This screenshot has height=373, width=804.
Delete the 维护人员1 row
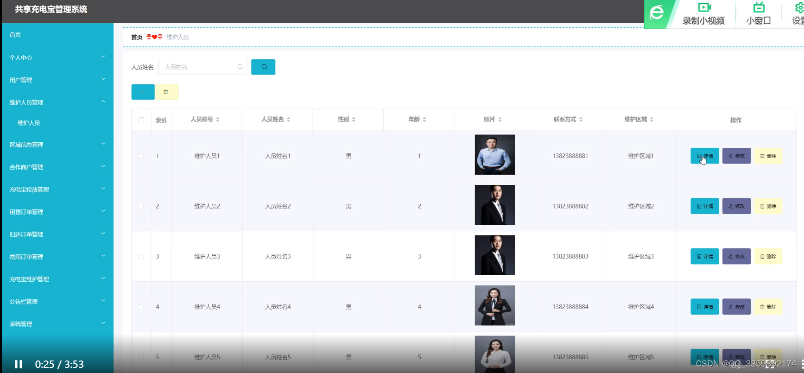(768, 156)
